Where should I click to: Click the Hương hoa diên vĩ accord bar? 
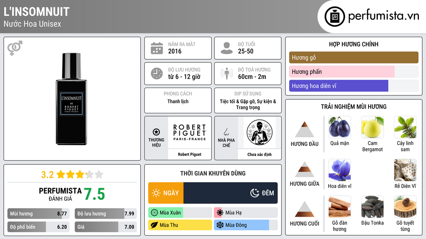click(x=354, y=85)
